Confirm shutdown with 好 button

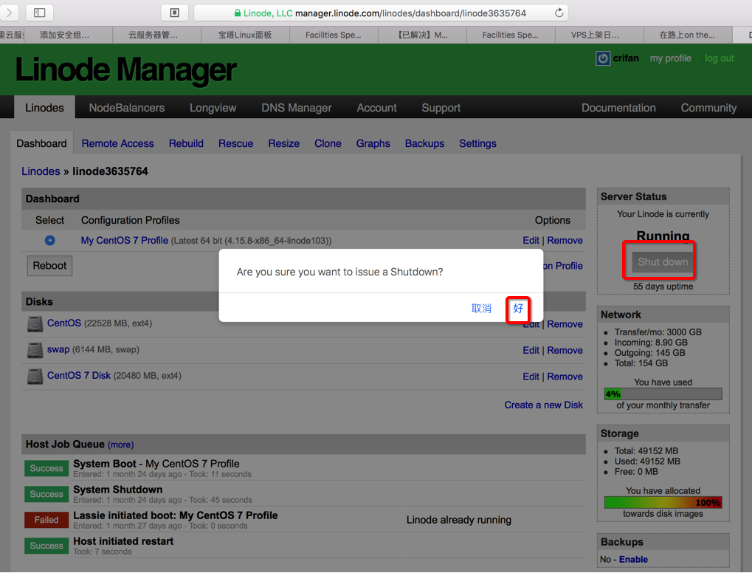(x=518, y=309)
